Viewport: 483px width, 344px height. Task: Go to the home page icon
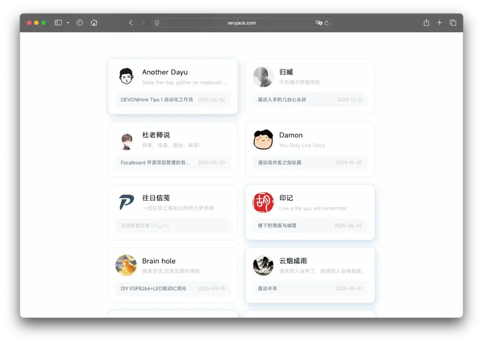pyautogui.click(x=94, y=23)
